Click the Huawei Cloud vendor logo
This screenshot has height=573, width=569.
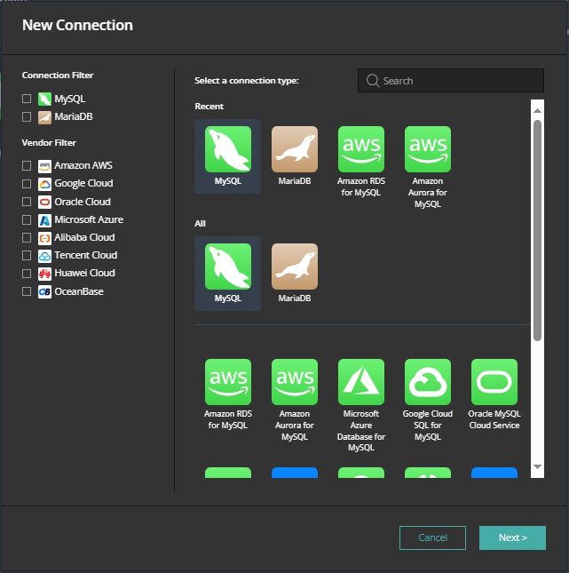tap(44, 274)
